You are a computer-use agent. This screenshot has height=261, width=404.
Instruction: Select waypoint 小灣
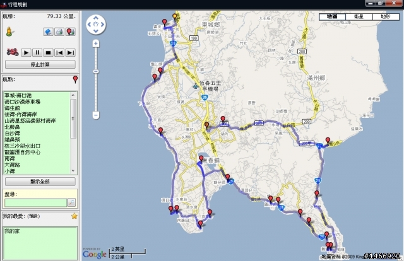pos(9,171)
